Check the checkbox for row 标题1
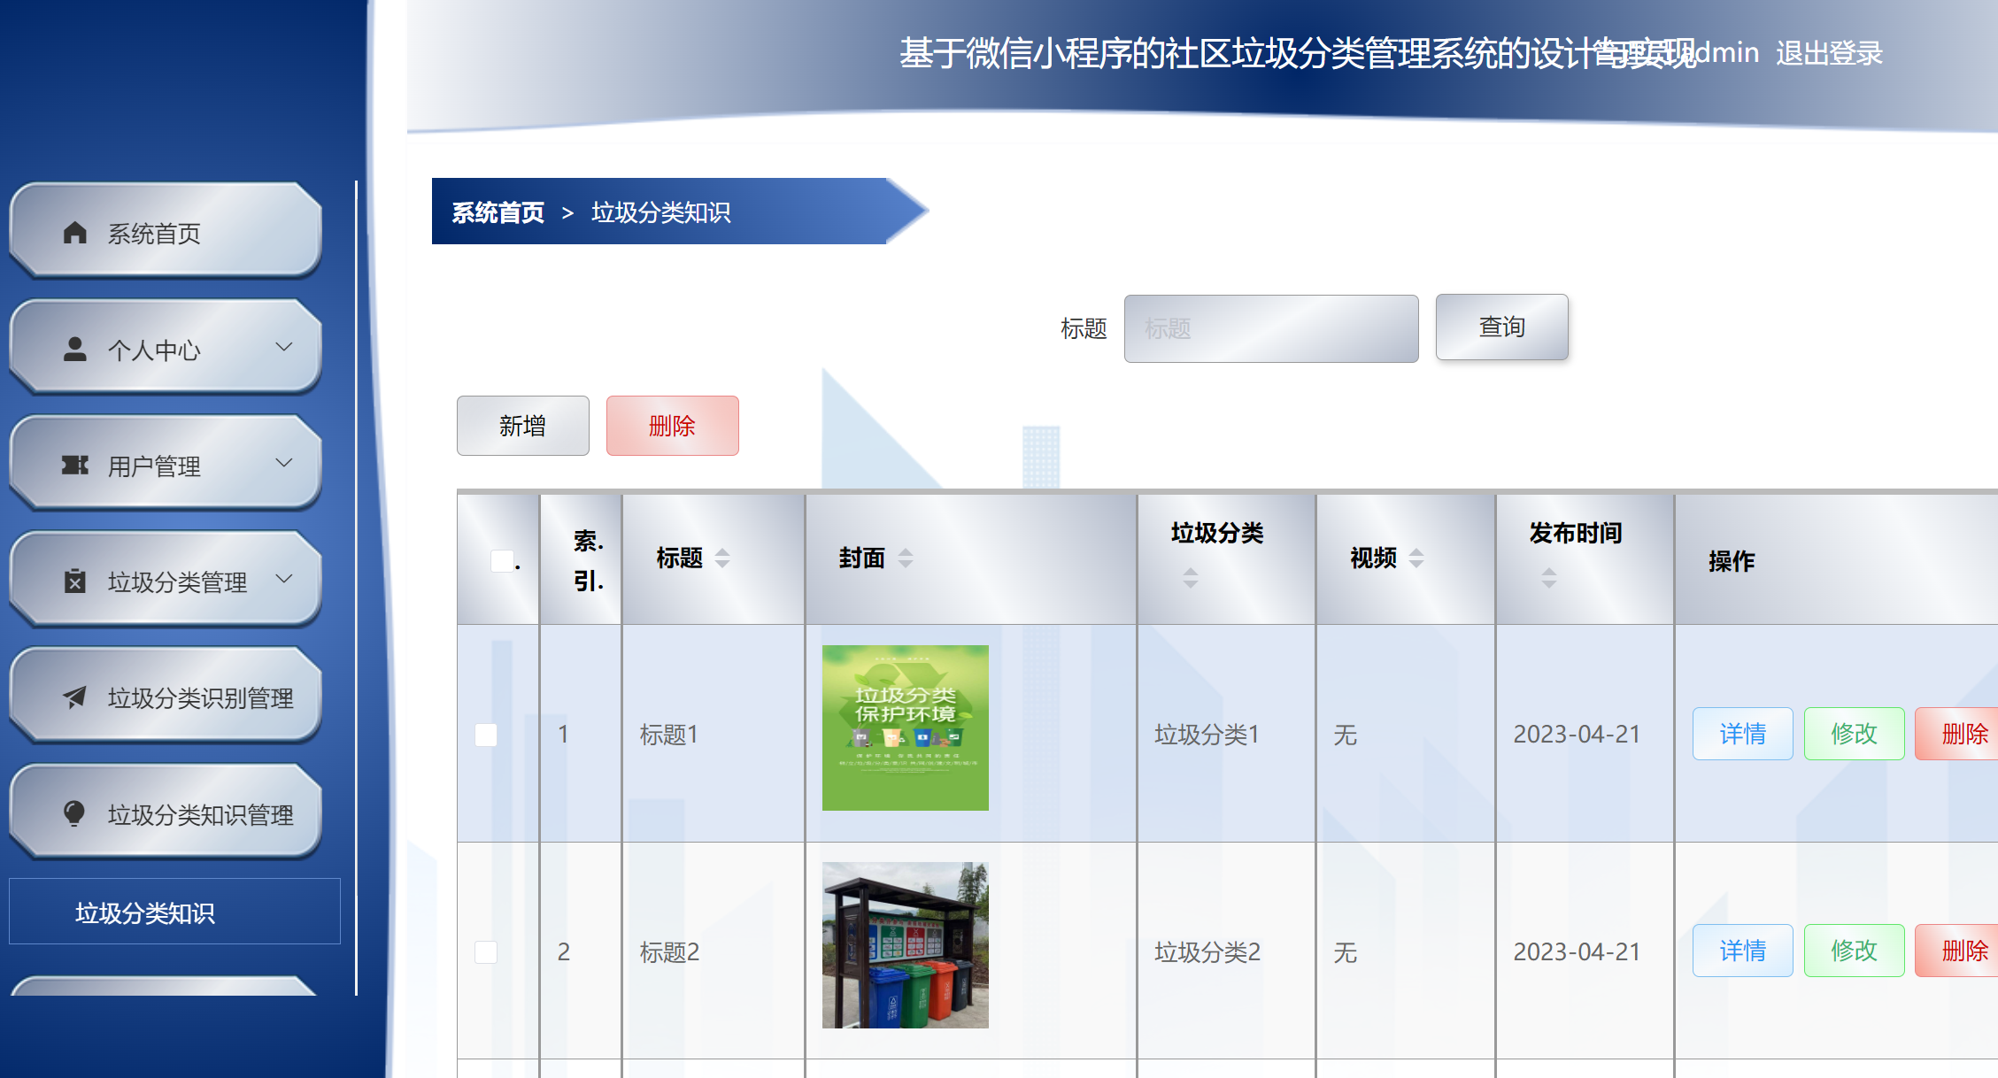The width and height of the screenshot is (1998, 1078). point(485,734)
